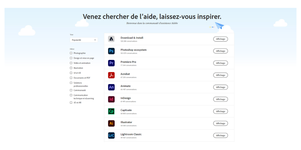
Task: Check the Photographie filter
Action: 71,53
